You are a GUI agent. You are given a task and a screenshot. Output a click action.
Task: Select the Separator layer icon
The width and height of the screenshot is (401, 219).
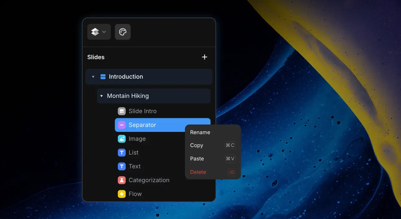(x=122, y=125)
